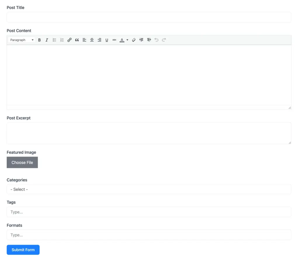Open the Paragraph style dropdown
Viewport: 299px width, 260px height.
click(x=22, y=40)
